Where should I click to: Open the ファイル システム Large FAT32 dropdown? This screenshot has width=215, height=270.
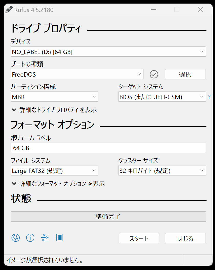pyautogui.click(x=54, y=171)
